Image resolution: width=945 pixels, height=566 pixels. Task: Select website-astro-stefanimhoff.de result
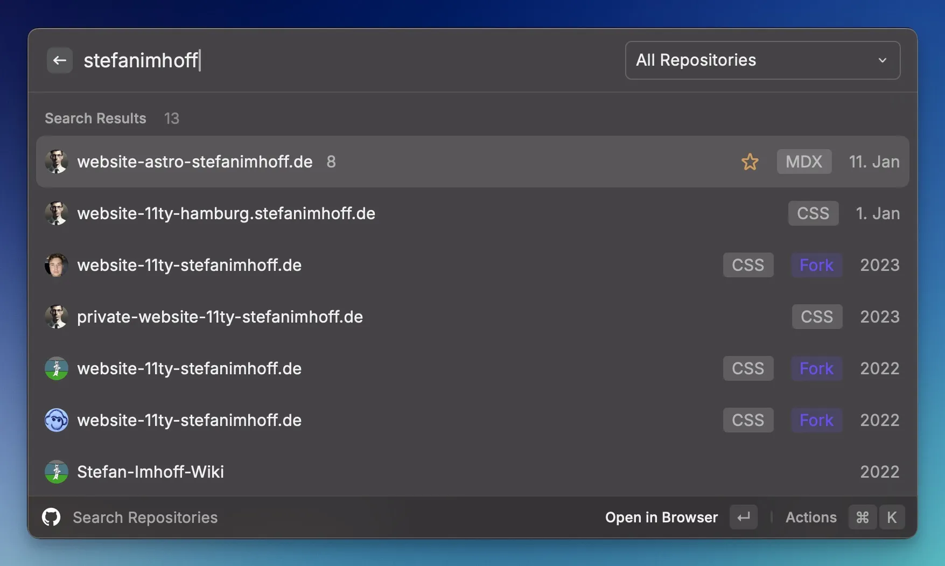click(x=195, y=162)
